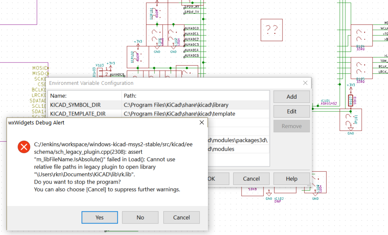This screenshot has height=235, width=388.
Task: Select the JP101 jumper symbol
Action: click(350, 120)
